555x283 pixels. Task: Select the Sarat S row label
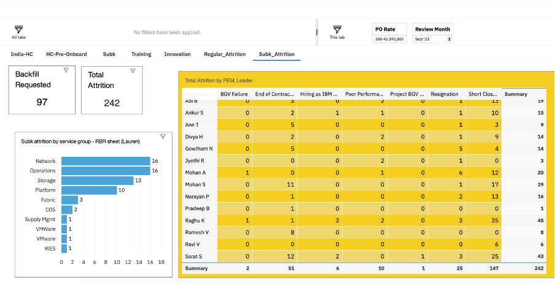(193, 256)
